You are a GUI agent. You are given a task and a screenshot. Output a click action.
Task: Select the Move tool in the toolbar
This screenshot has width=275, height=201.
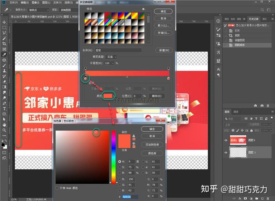click(x=4, y=22)
